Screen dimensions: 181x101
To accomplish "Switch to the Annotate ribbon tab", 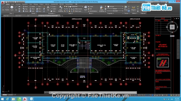I will (18, 4).
